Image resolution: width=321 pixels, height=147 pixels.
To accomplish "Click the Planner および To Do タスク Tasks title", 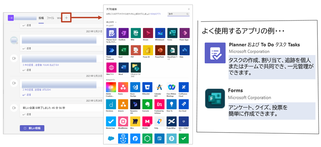I will tap(264, 44).
